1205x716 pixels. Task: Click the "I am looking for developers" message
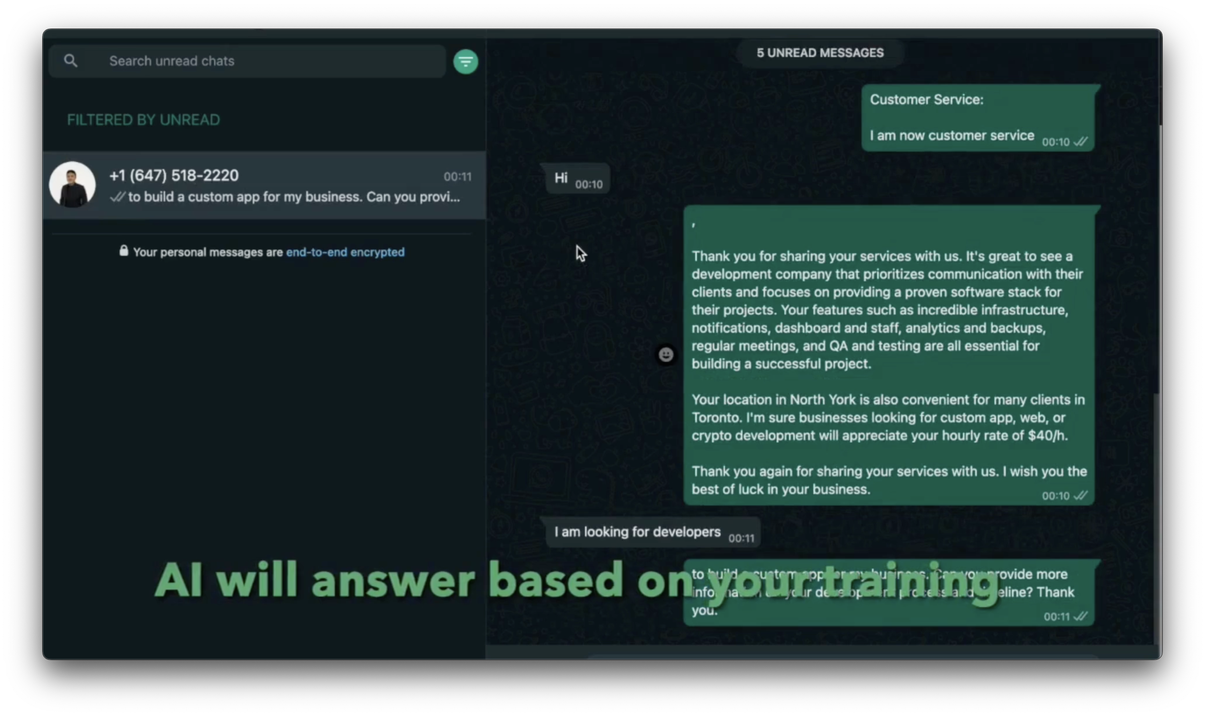[637, 532]
